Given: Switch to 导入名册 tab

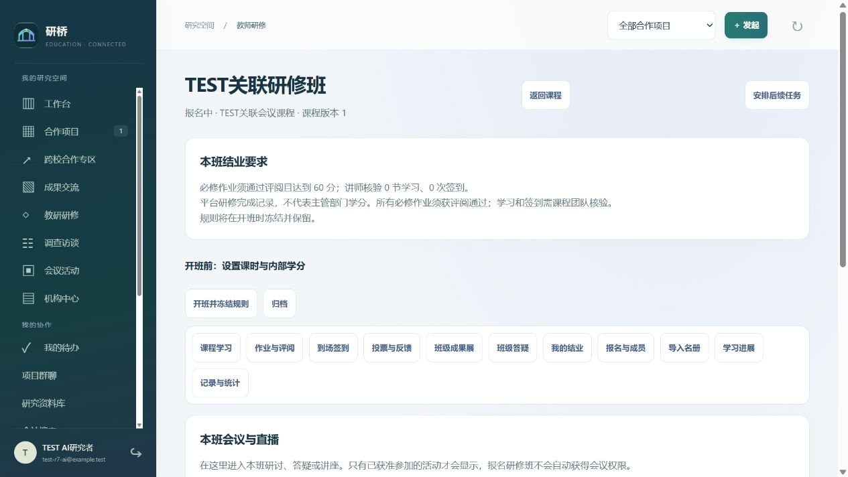Looking at the screenshot, I should (684, 348).
